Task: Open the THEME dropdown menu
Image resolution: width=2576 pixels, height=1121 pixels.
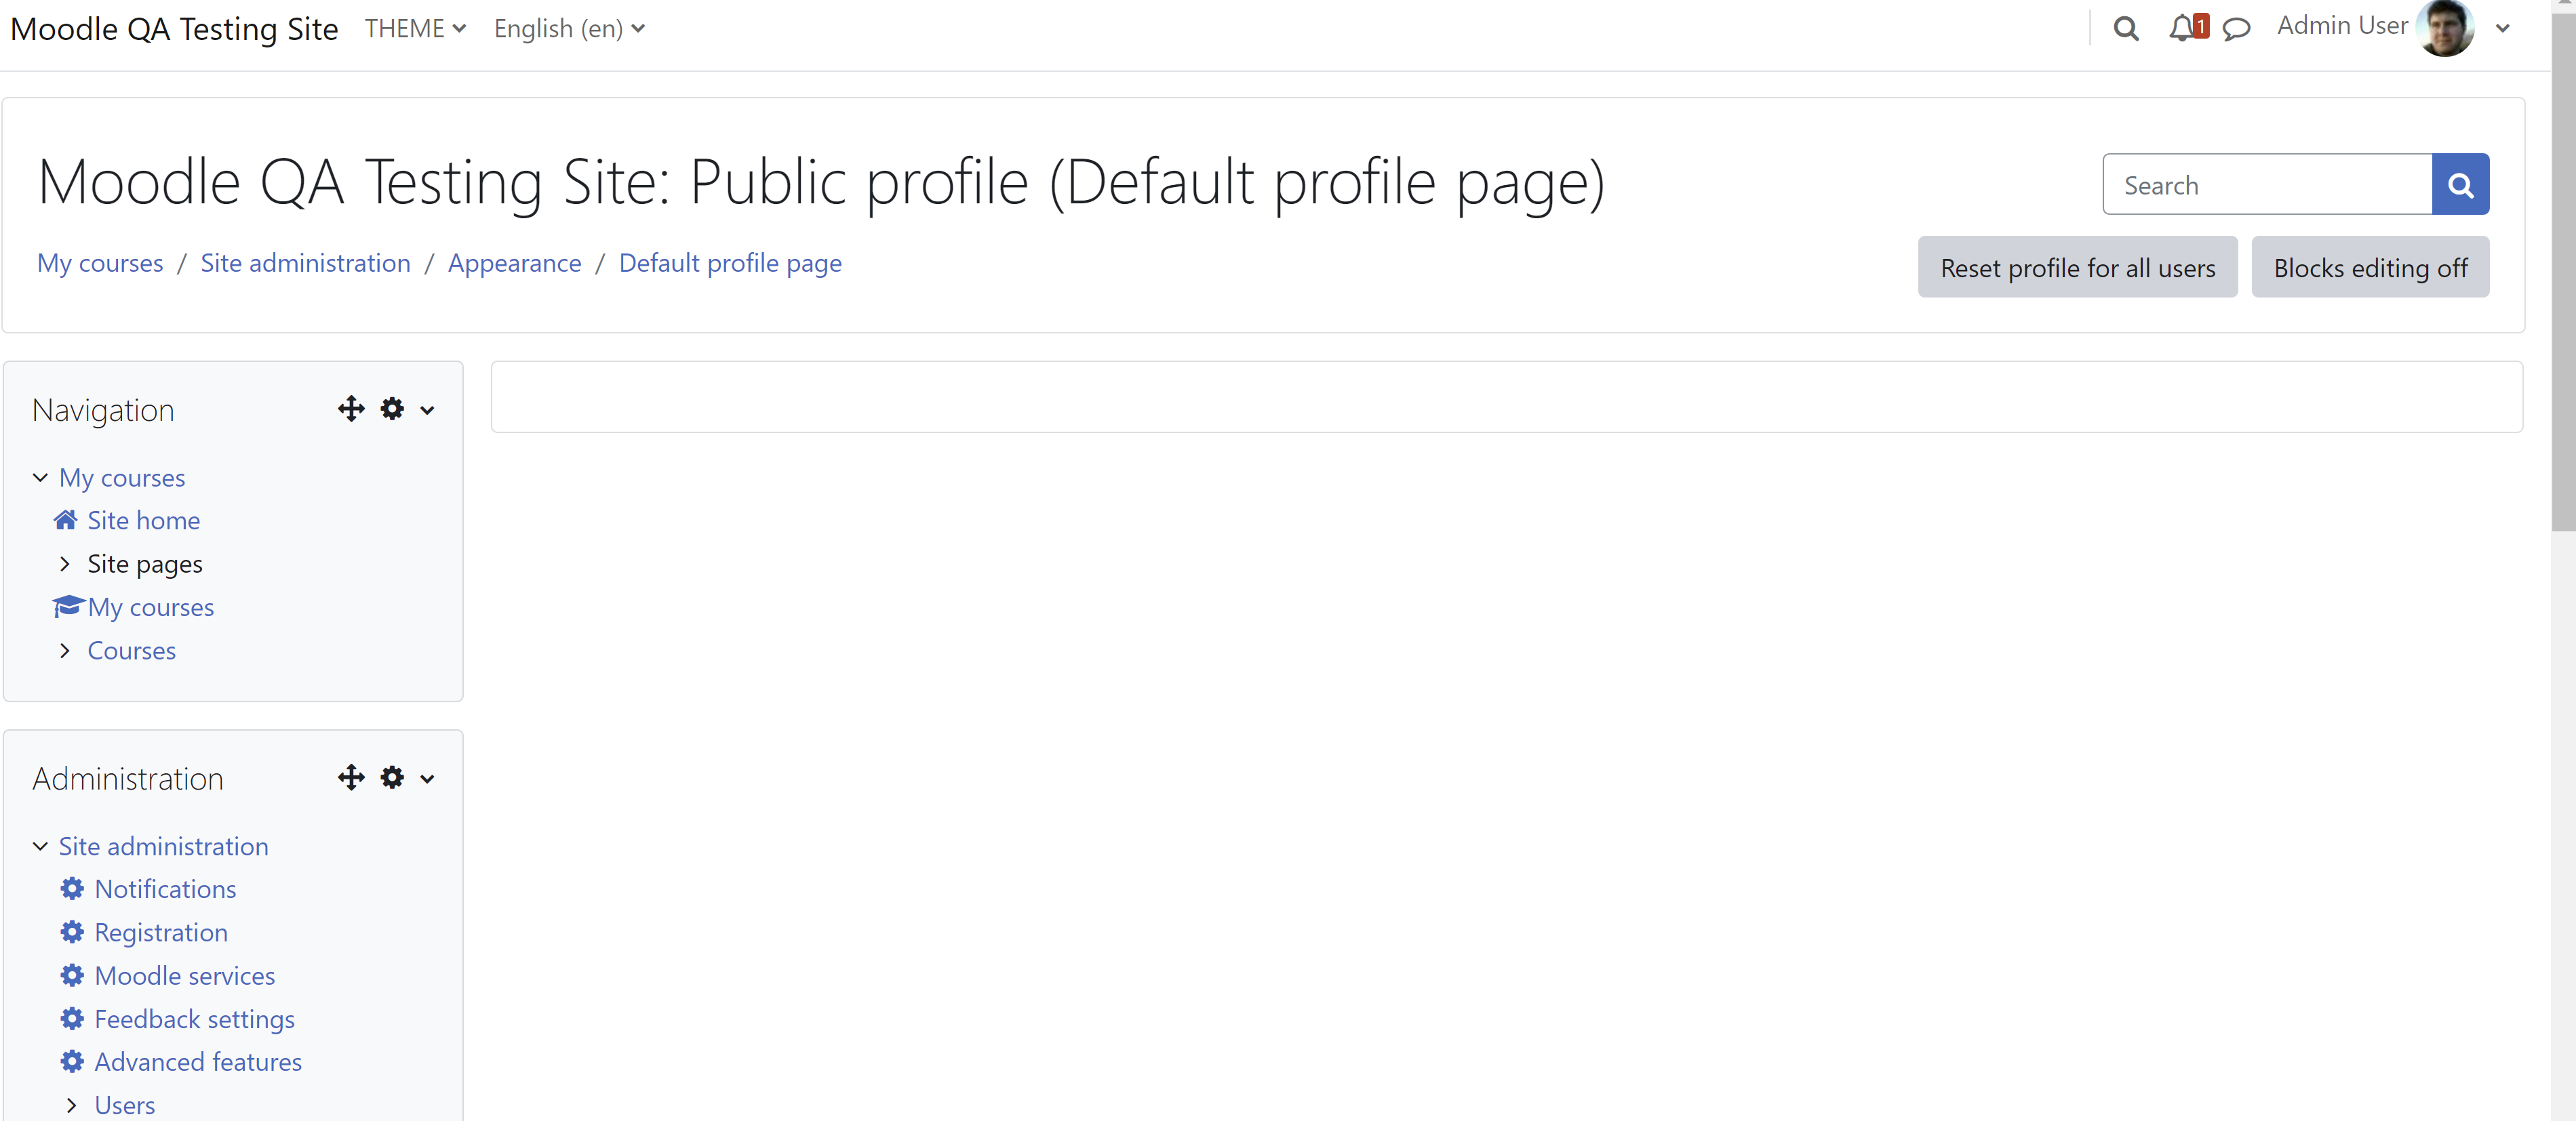Action: pyautogui.click(x=415, y=28)
